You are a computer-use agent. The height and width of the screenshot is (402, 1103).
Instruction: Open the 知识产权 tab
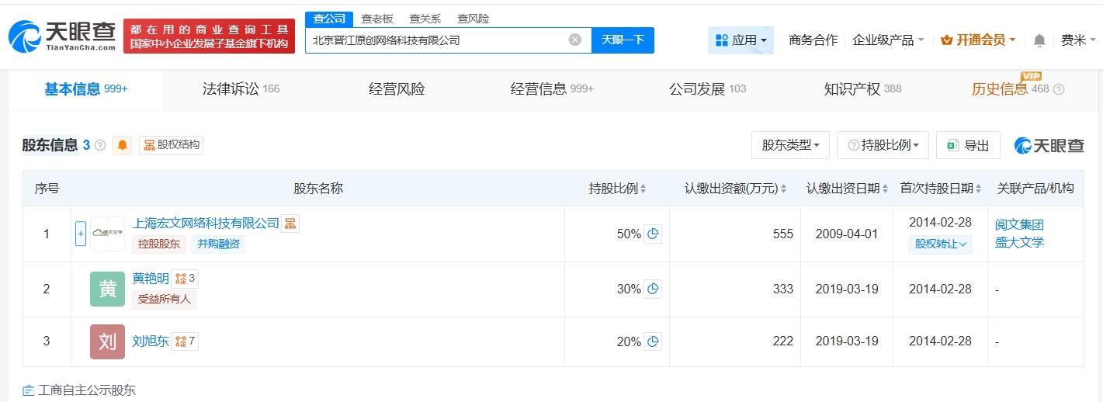tap(862, 89)
